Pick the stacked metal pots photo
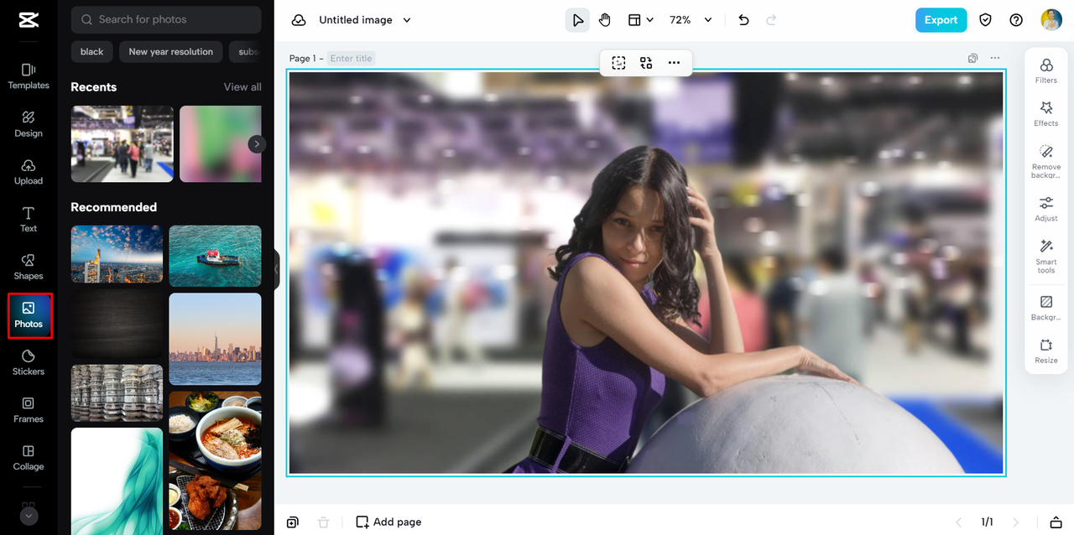Image resolution: width=1074 pixels, height=535 pixels. coord(117,392)
